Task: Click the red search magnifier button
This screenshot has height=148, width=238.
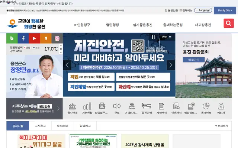Action: 229,23
